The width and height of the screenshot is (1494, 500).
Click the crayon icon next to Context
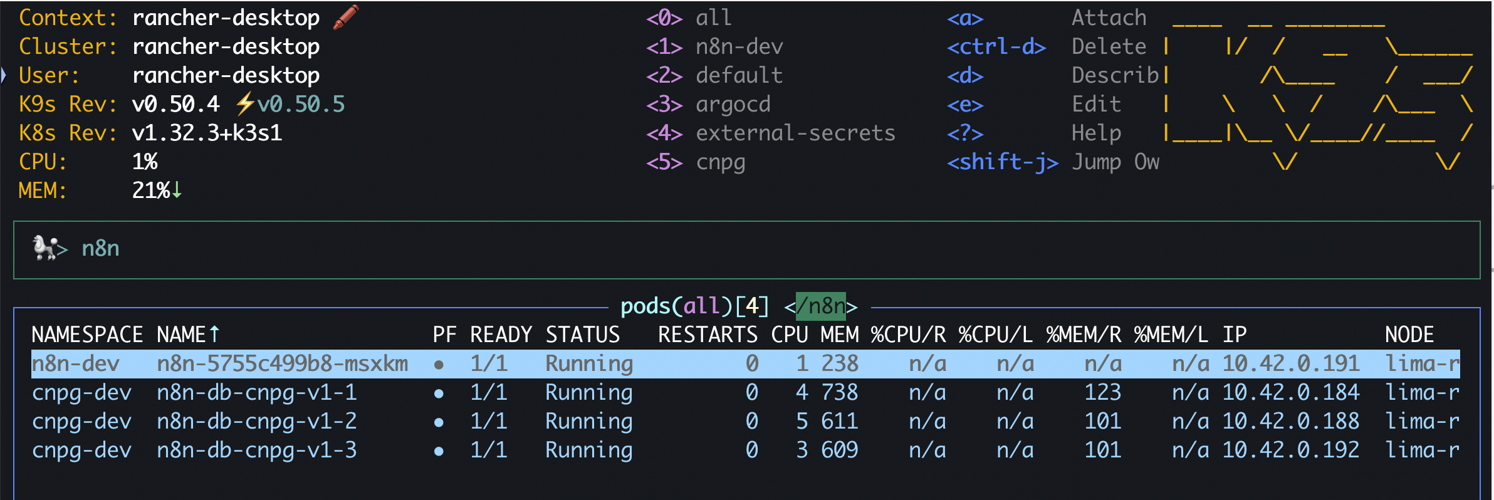click(x=346, y=17)
